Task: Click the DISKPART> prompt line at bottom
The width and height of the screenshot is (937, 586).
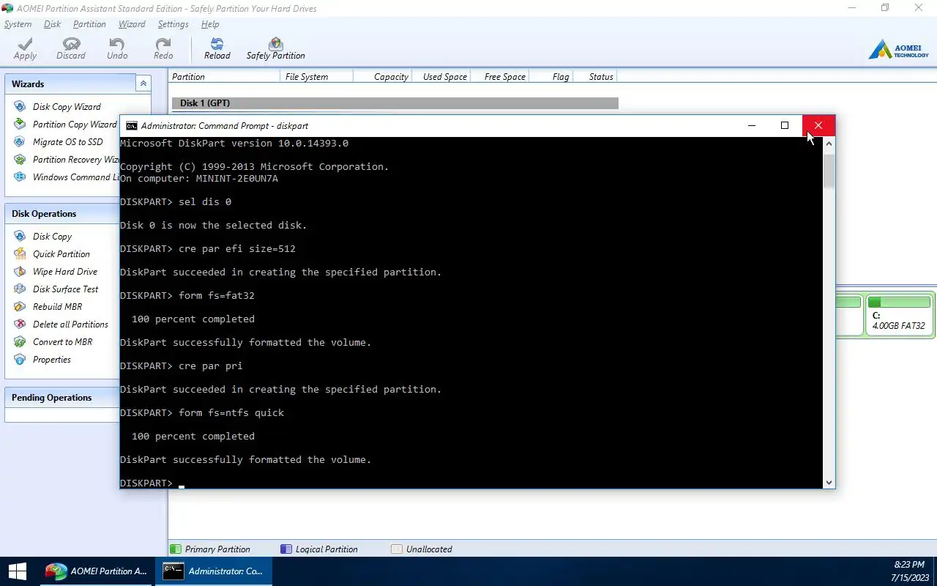Action: 152,483
